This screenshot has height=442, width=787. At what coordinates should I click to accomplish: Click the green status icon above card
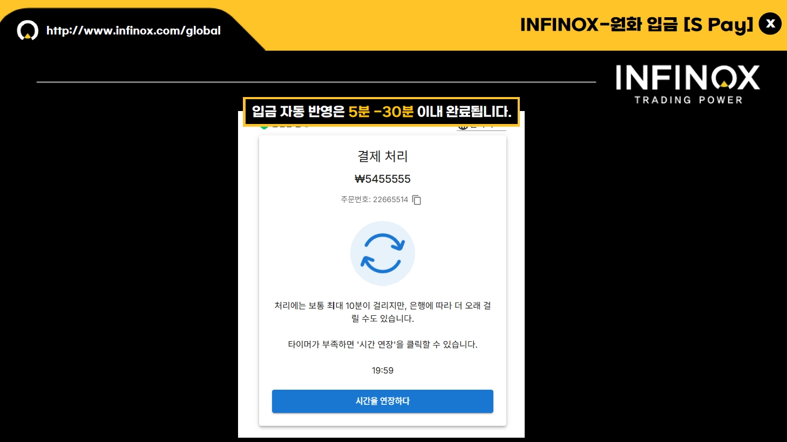(264, 127)
